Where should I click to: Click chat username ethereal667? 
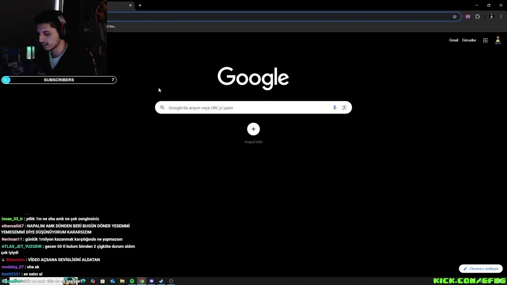click(x=13, y=226)
